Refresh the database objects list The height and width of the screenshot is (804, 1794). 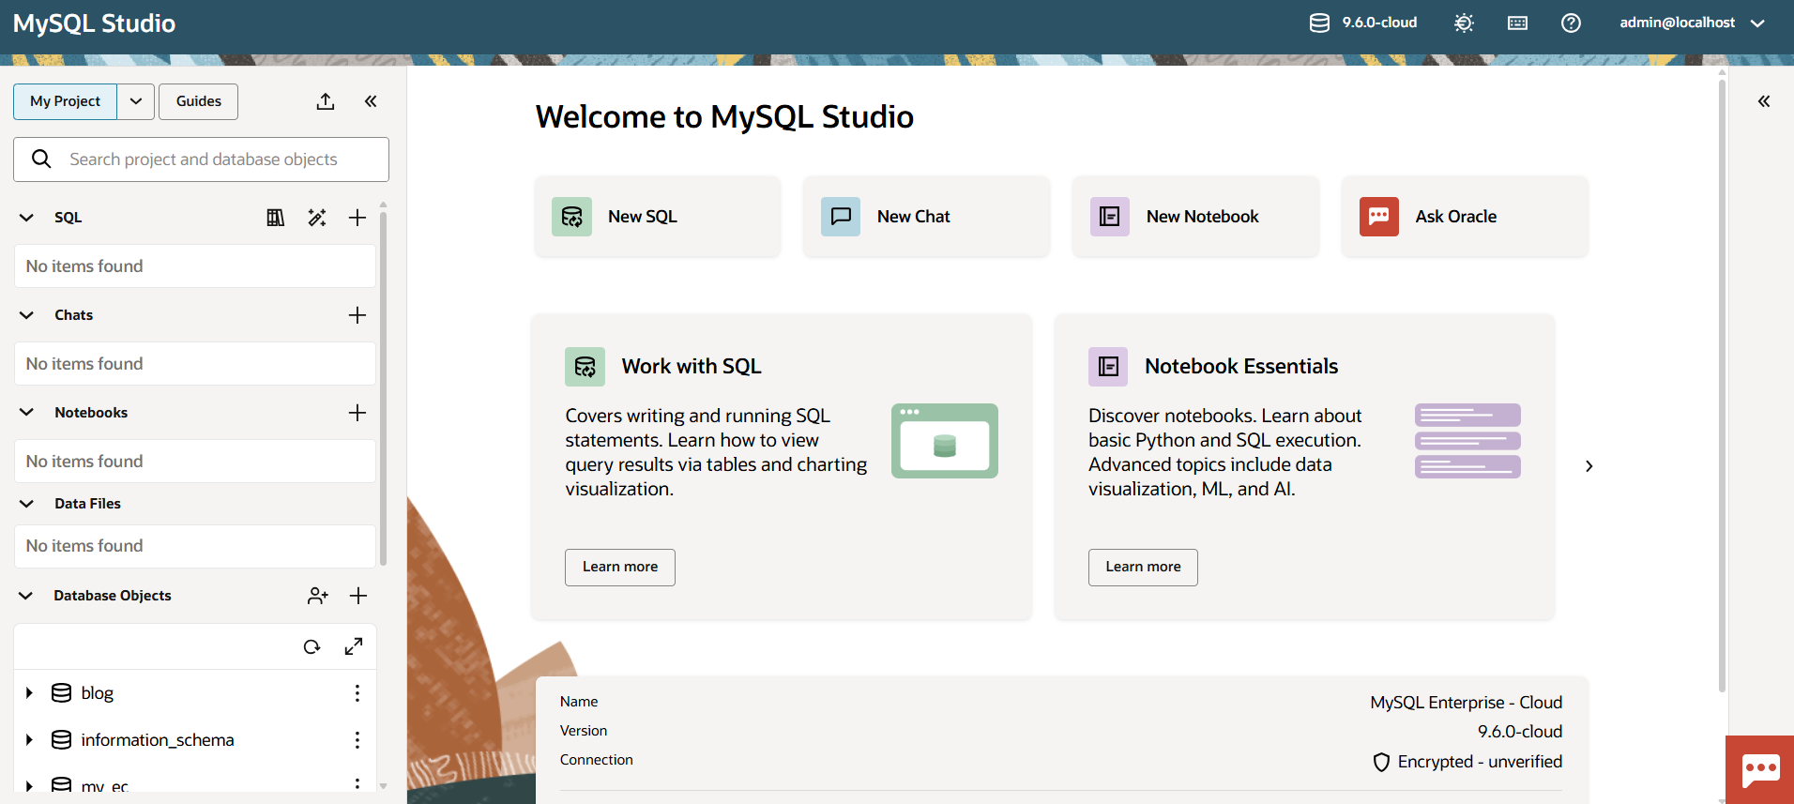312,646
